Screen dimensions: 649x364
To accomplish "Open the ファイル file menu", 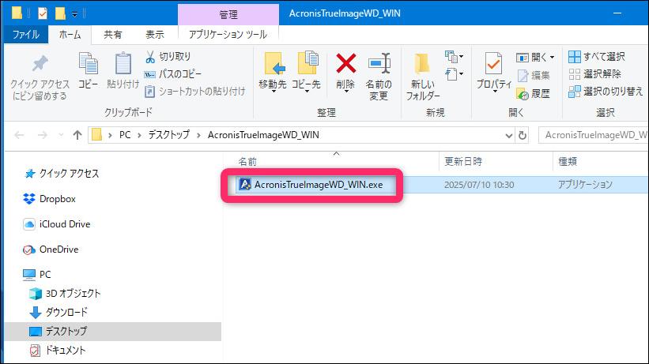I will [26, 34].
